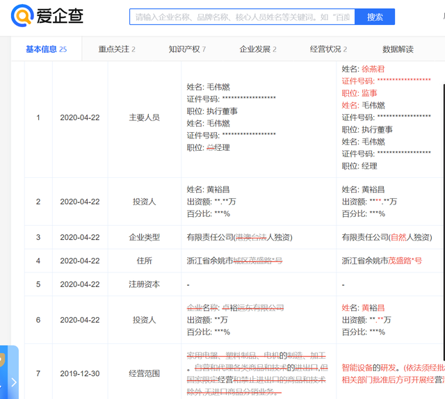Switch to the 基本信息 tab

point(47,49)
